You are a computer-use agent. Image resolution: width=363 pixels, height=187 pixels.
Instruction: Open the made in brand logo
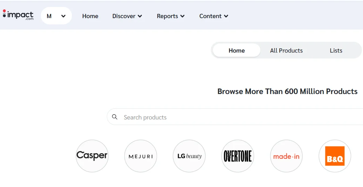coord(286,156)
